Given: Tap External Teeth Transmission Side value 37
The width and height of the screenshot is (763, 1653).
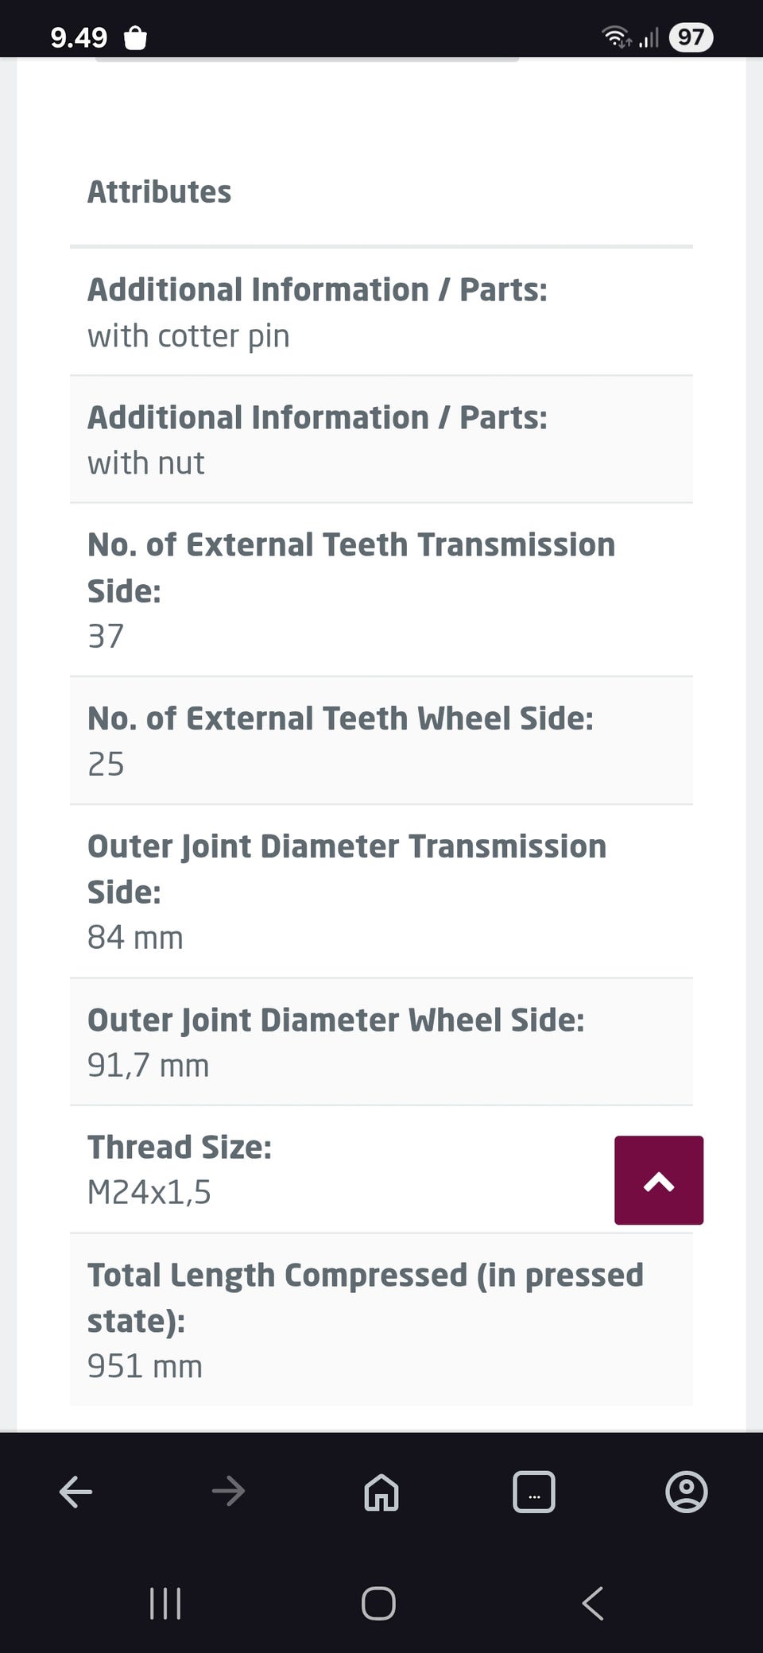Looking at the screenshot, I should 106,636.
